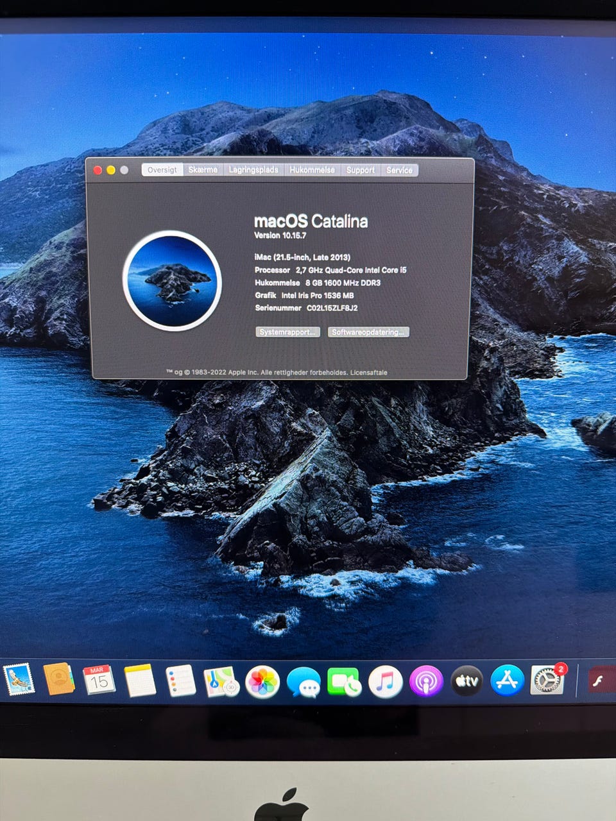616x821 pixels.
Task: Open the Licensaftale link
Action: click(x=369, y=373)
